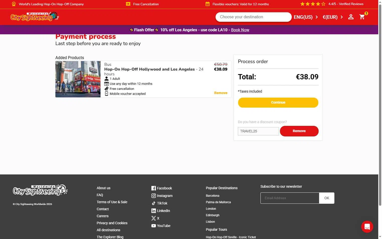Viewport: 382px width, 239px height.
Task: Open the All destinations footer link
Action: click(x=109, y=230)
